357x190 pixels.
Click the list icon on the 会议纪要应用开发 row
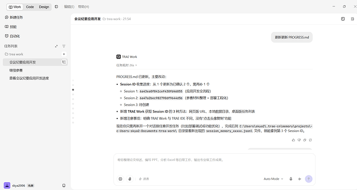point(64,62)
